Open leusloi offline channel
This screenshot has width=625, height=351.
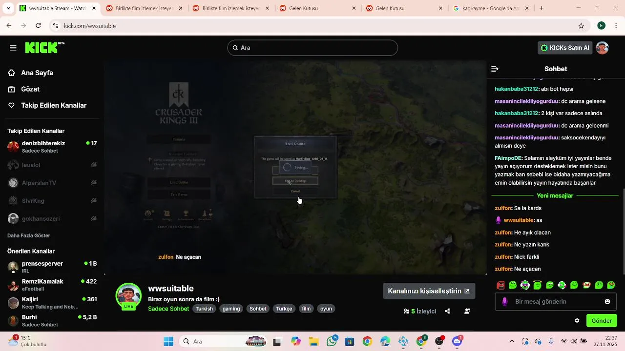pyautogui.click(x=51, y=165)
